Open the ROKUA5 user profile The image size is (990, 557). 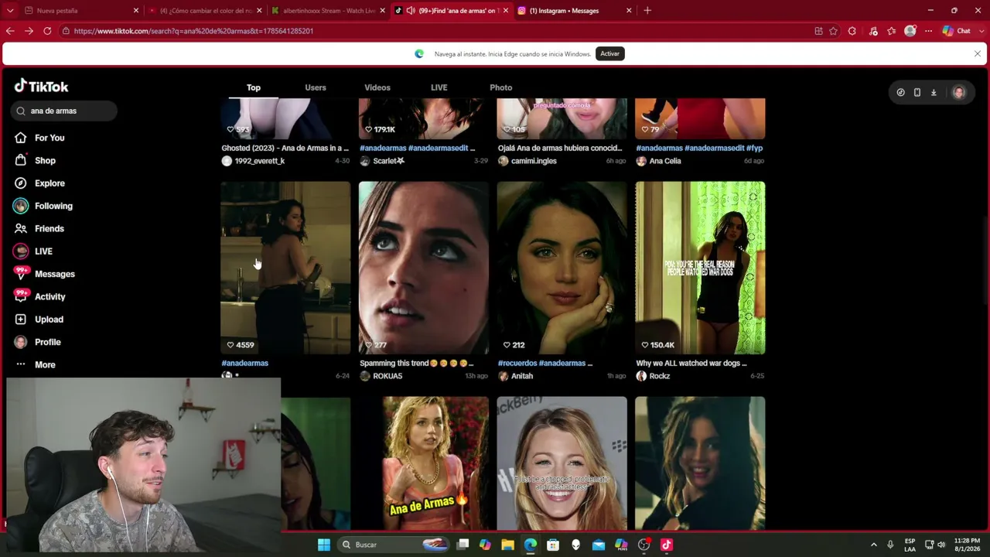coord(381,376)
